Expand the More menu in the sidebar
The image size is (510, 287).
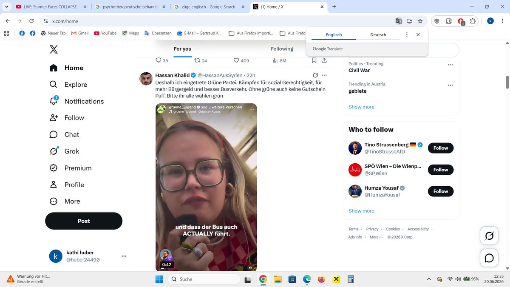coord(65,201)
